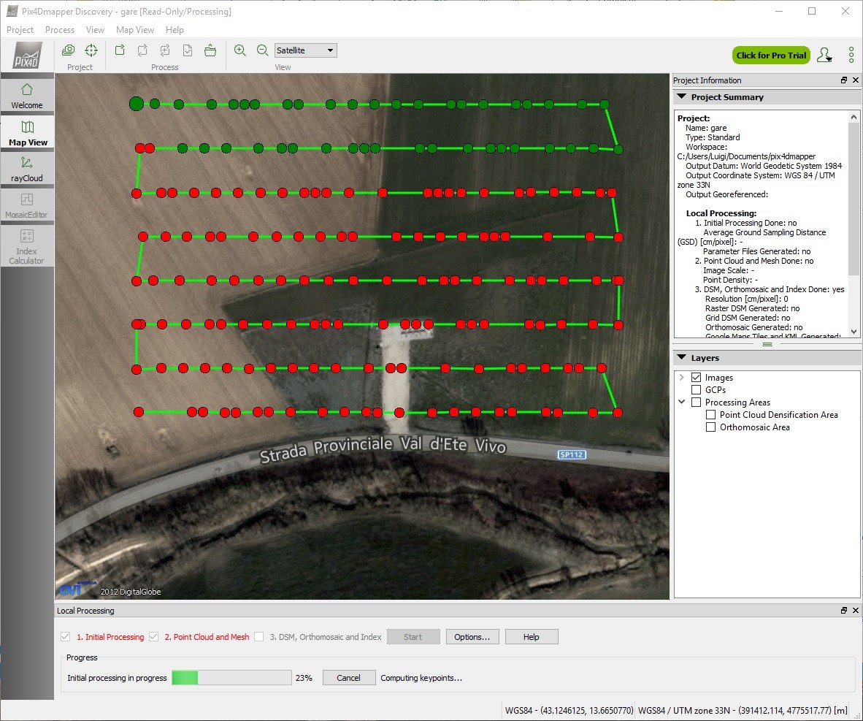Toggle the Images layer checkbox
Screen dimensions: 863x721
tap(696, 378)
